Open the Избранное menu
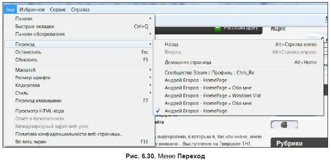The width and height of the screenshot is (331, 160). pyautogui.click(x=32, y=10)
